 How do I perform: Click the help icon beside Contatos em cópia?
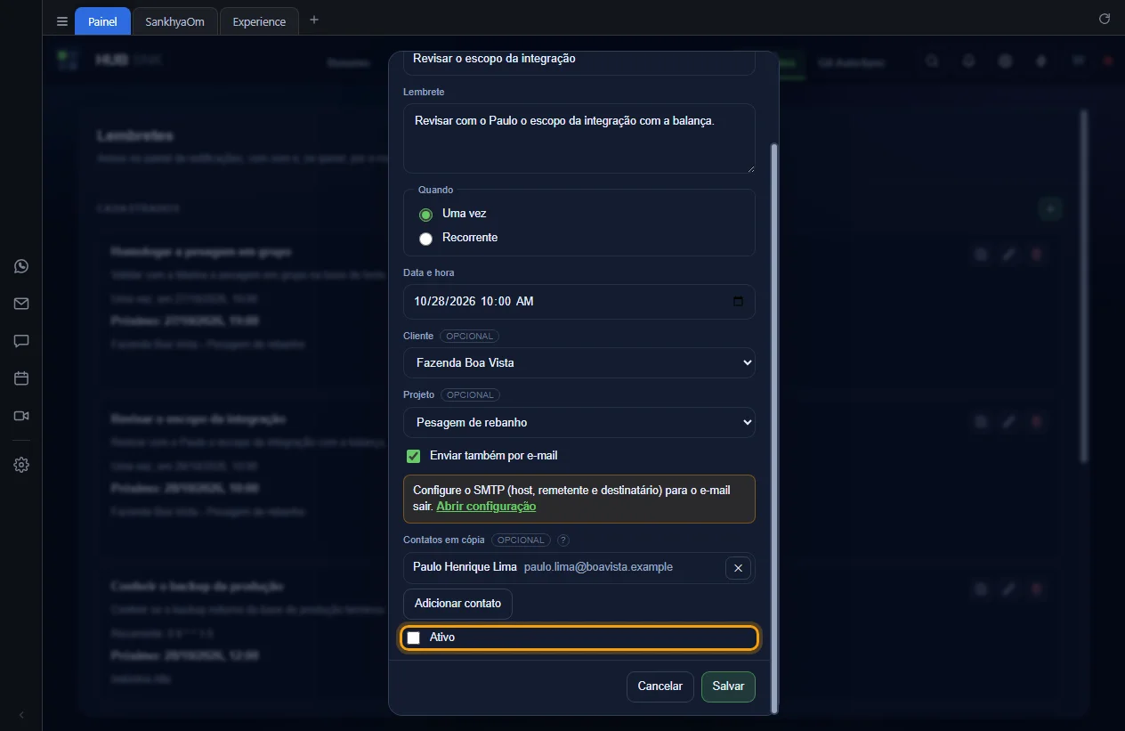(x=562, y=540)
